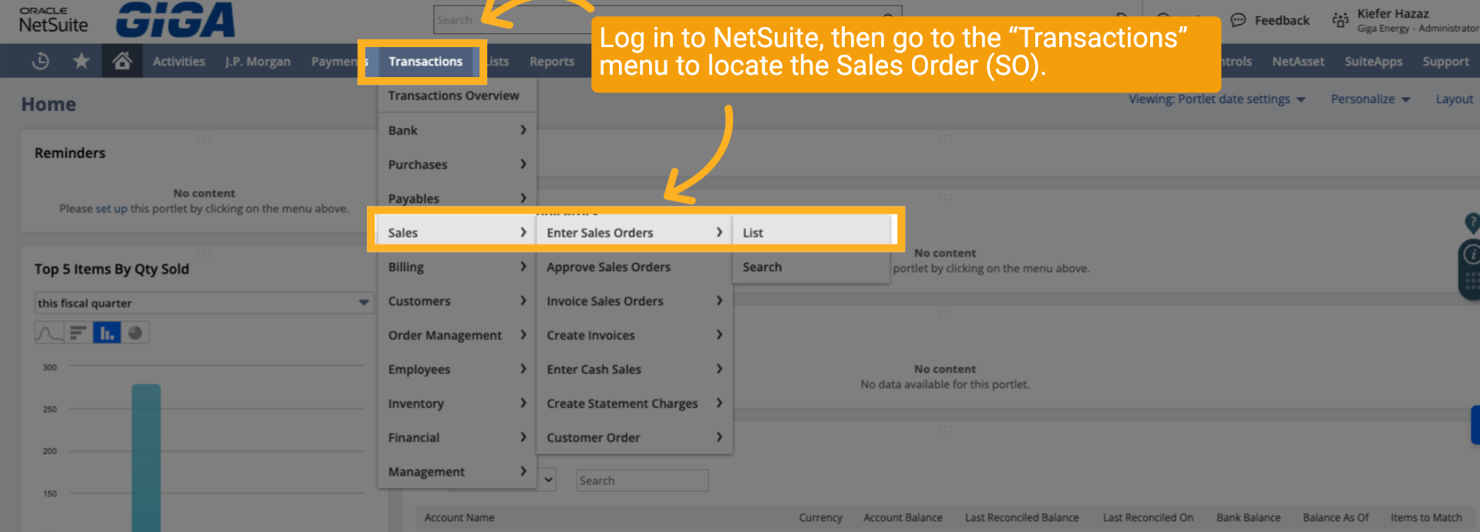Click the Last Reconciled Balance column header
This screenshot has height=532, width=1480.
1022,517
